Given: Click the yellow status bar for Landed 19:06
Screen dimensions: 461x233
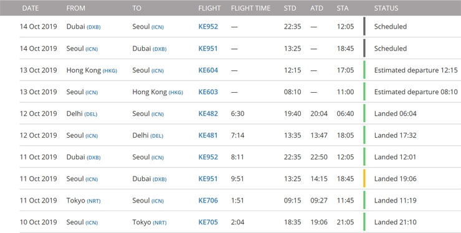Looking at the screenshot, I should [x=364, y=178].
